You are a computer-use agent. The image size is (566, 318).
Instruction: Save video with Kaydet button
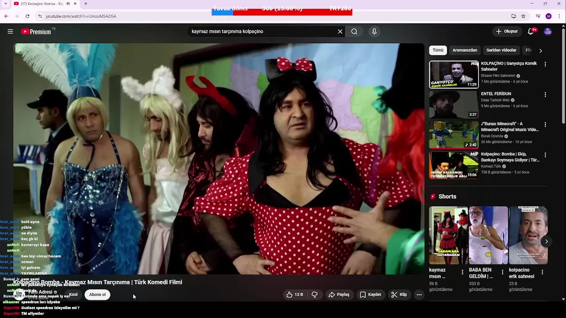click(x=370, y=295)
